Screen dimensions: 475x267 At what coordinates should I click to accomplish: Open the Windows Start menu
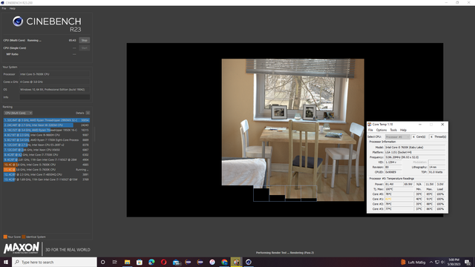[x=6, y=262]
